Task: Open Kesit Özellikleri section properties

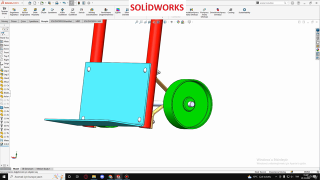Action: click(72, 12)
